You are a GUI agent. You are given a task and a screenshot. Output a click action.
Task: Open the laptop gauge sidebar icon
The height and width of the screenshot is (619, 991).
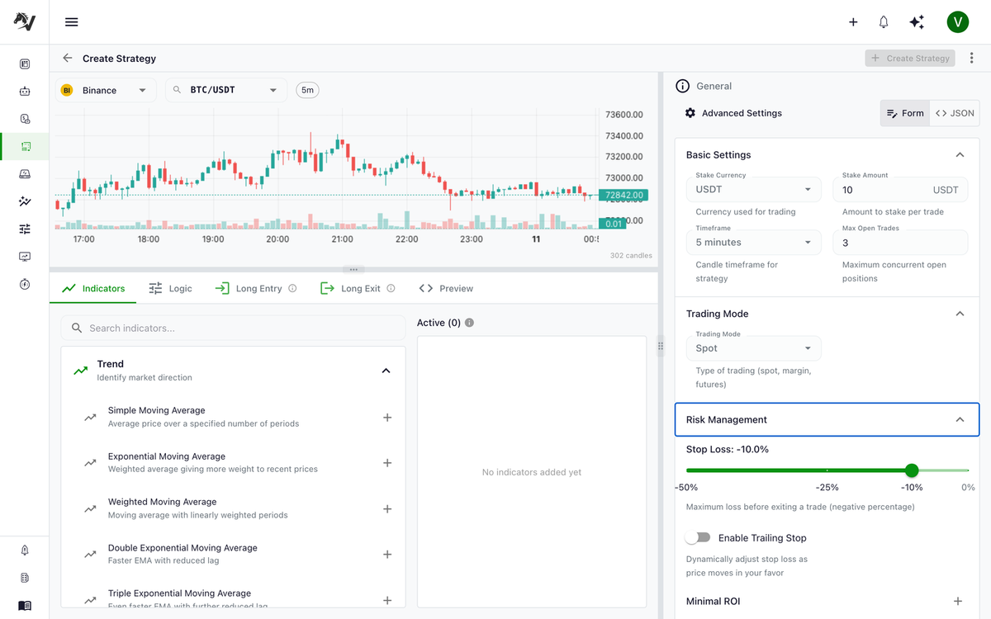pyautogui.click(x=25, y=174)
